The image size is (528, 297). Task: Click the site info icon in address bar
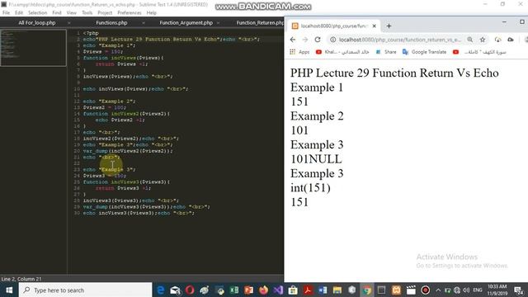tap(332, 40)
